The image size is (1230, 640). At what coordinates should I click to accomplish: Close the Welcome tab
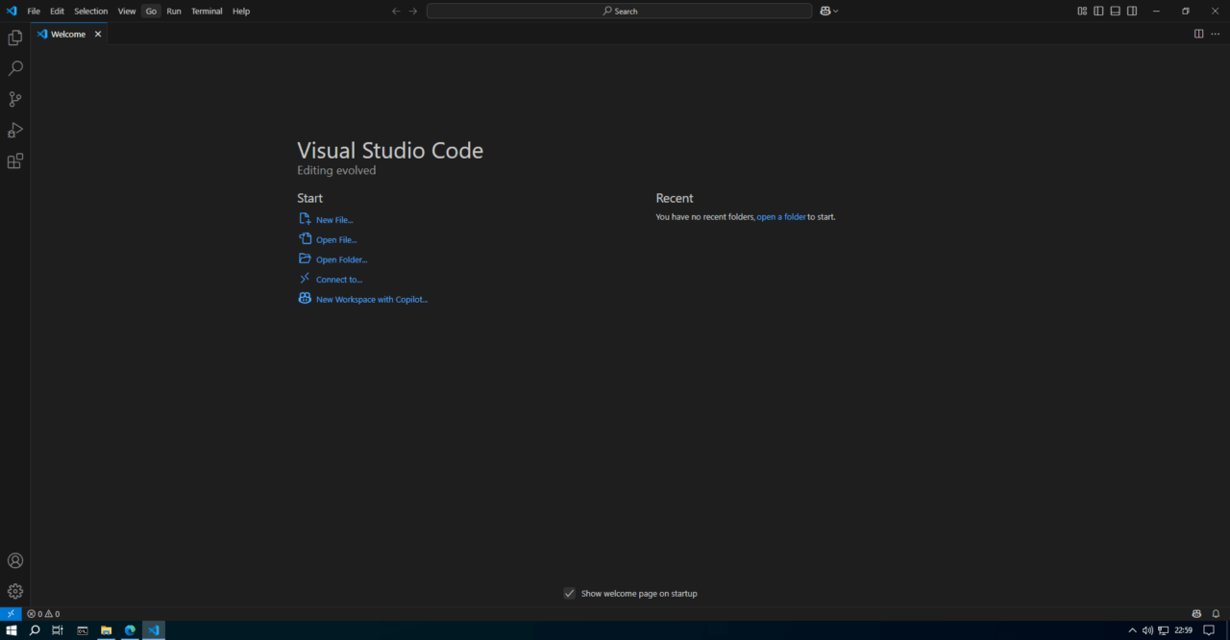tap(98, 34)
